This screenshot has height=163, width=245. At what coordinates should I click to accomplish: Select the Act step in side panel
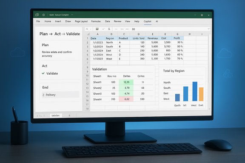tap(45, 66)
